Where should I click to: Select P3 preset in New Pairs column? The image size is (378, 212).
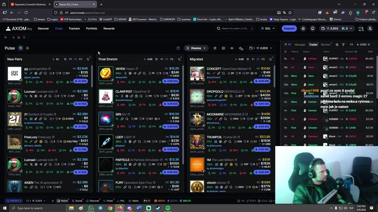80,59
